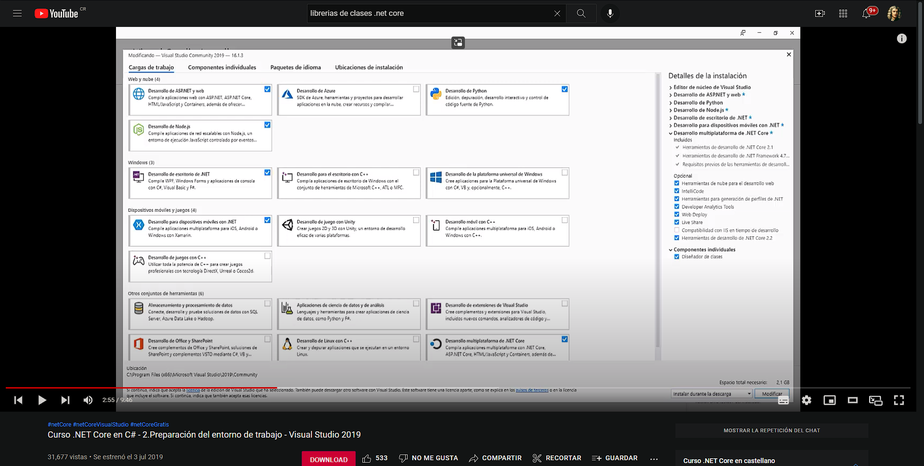Open the #netCoreGratis hashtag link
Viewport: 924px width, 466px height.
(x=149, y=425)
